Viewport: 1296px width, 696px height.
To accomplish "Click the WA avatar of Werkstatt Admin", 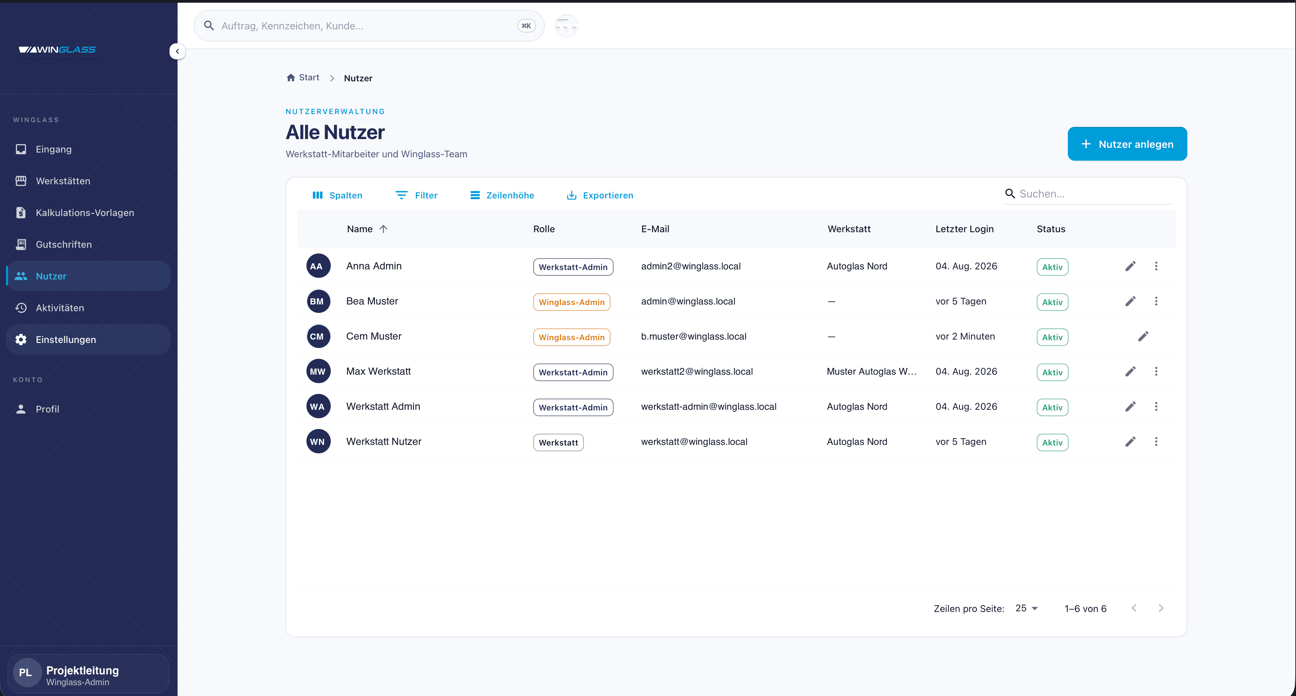I will pyautogui.click(x=318, y=407).
